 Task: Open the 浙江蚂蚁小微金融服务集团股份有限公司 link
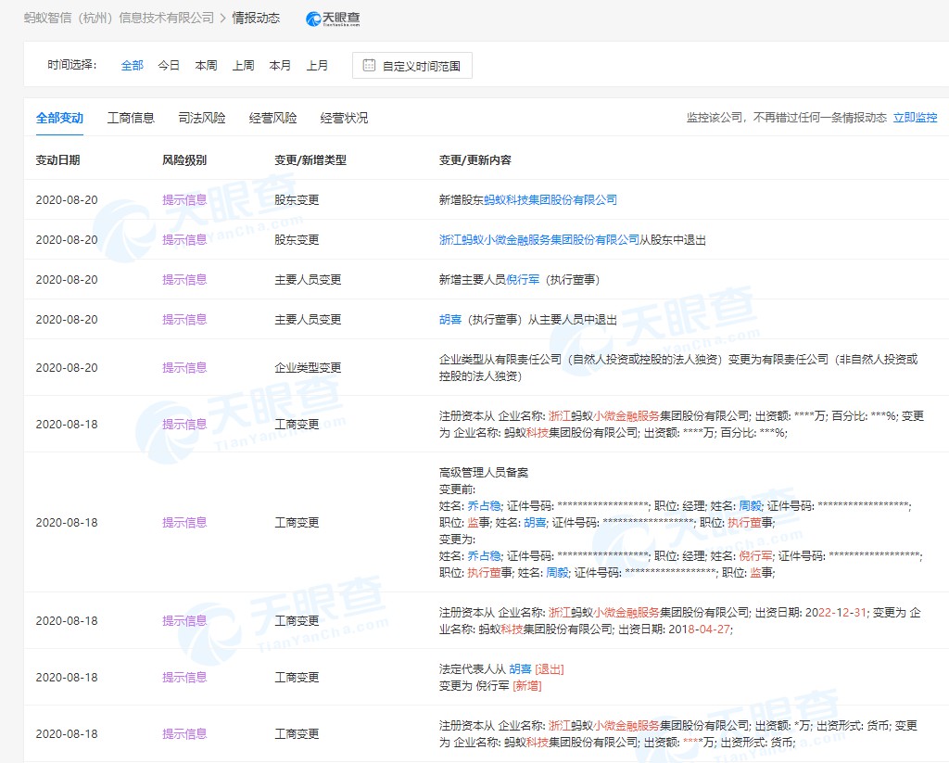click(x=539, y=240)
